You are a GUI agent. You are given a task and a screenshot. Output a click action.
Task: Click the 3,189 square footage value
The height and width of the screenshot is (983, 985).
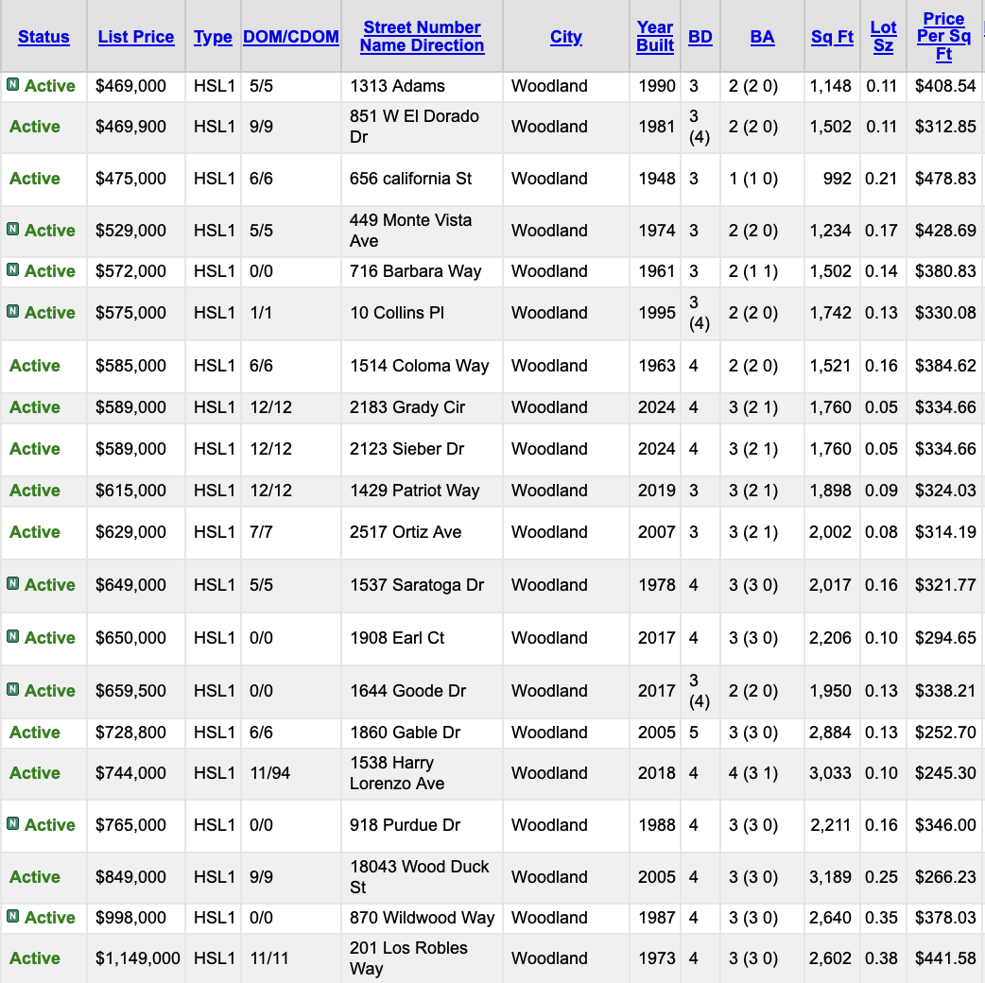[x=831, y=877]
